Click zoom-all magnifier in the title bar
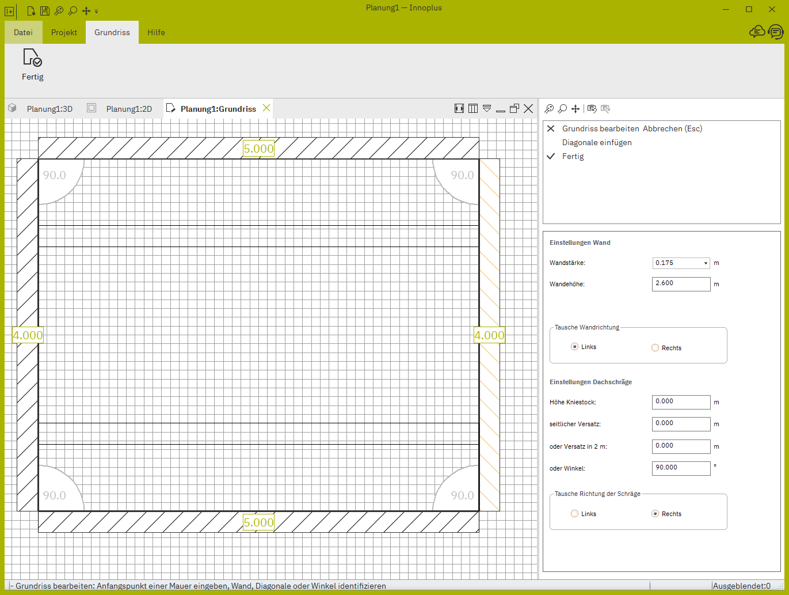This screenshot has height=595, width=789. point(58,10)
